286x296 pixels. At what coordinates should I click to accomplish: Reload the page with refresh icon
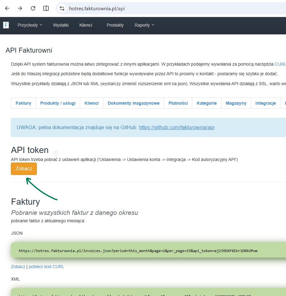33,8
